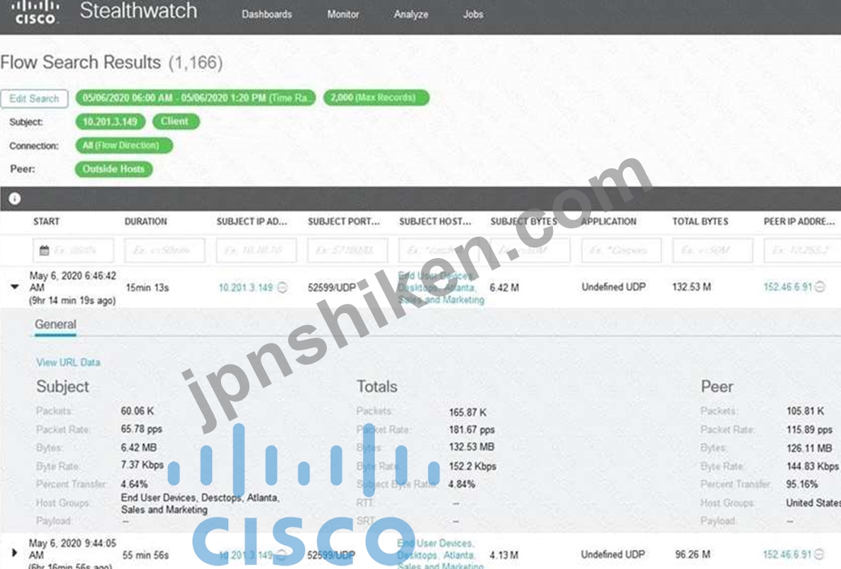841x569 pixels.
Task: Open the actions icon beside peer IP in the 6:46:42 AM row
Action: [x=820, y=287]
